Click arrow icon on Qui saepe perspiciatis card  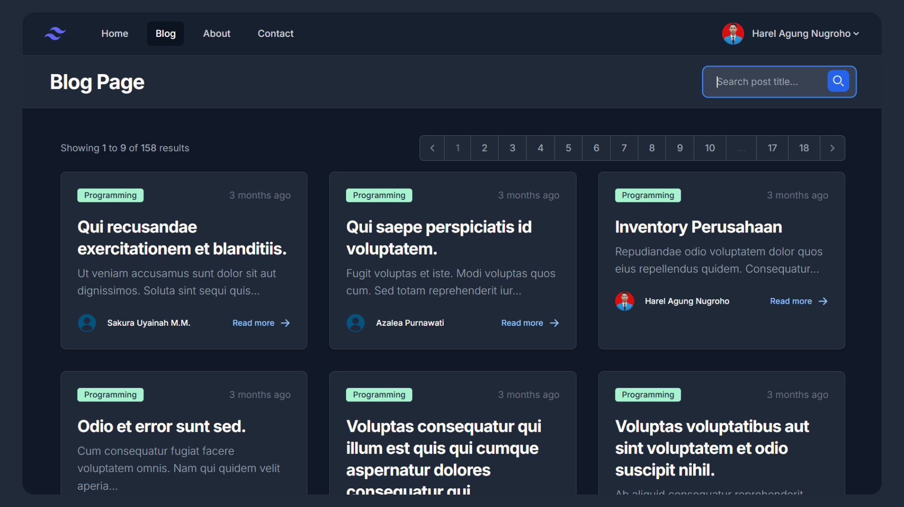tap(554, 323)
